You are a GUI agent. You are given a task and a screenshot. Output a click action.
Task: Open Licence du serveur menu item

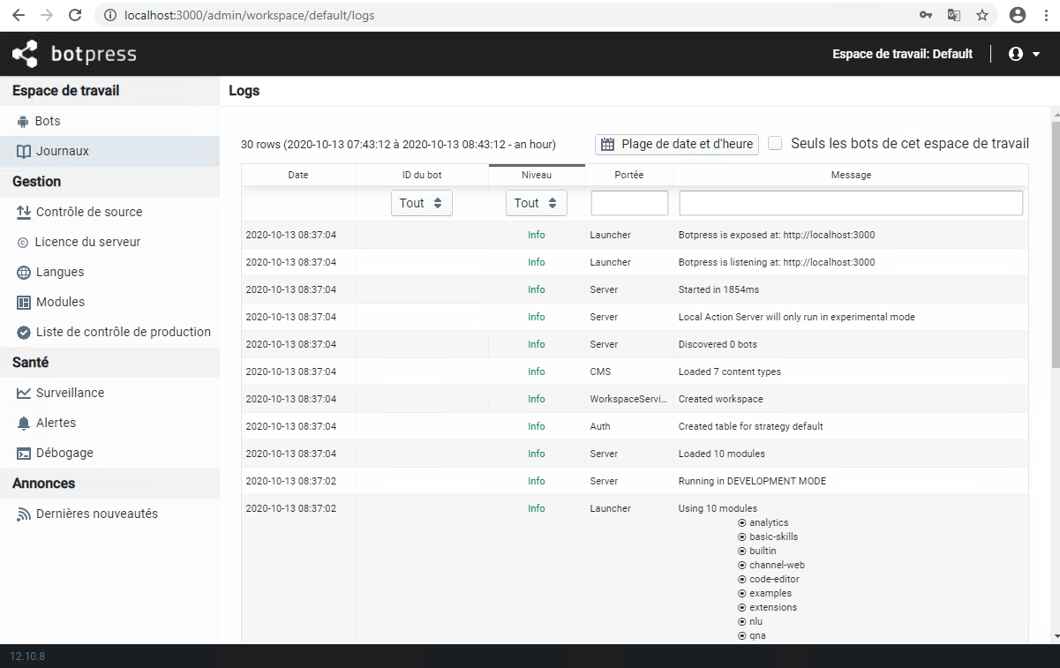click(88, 242)
